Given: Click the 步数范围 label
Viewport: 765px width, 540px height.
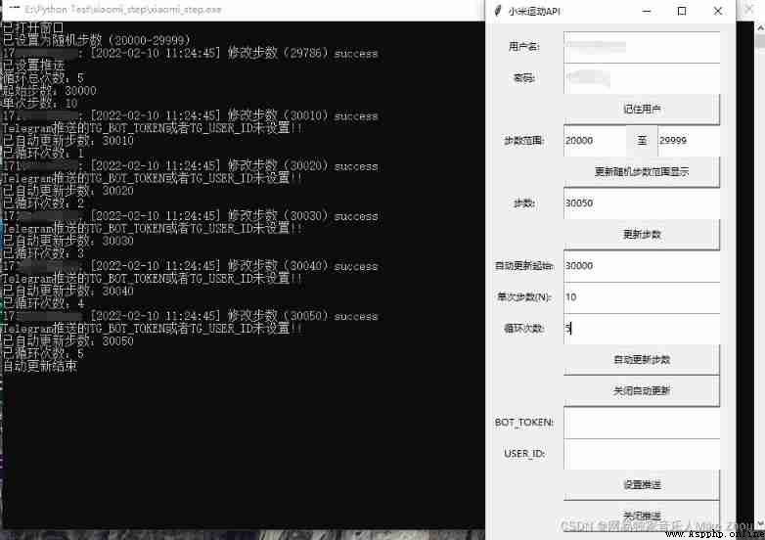Looking at the screenshot, I should [x=523, y=141].
